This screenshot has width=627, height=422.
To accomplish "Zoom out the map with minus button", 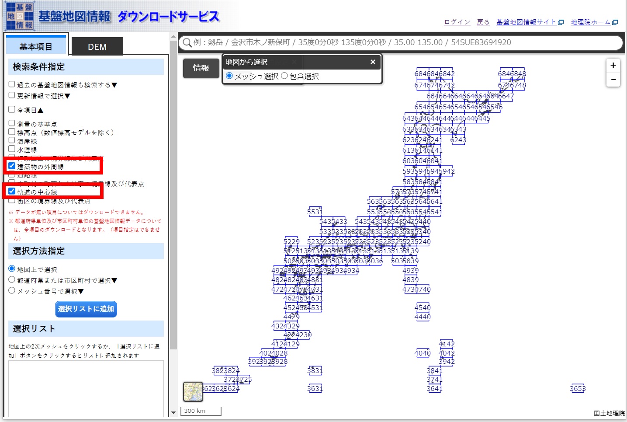I will [613, 80].
